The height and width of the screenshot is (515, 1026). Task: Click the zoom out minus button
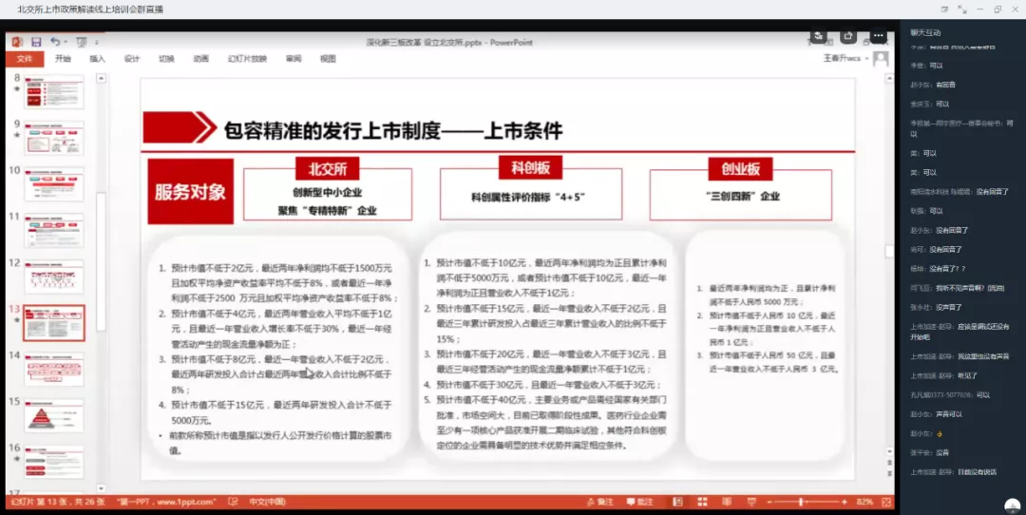click(769, 502)
